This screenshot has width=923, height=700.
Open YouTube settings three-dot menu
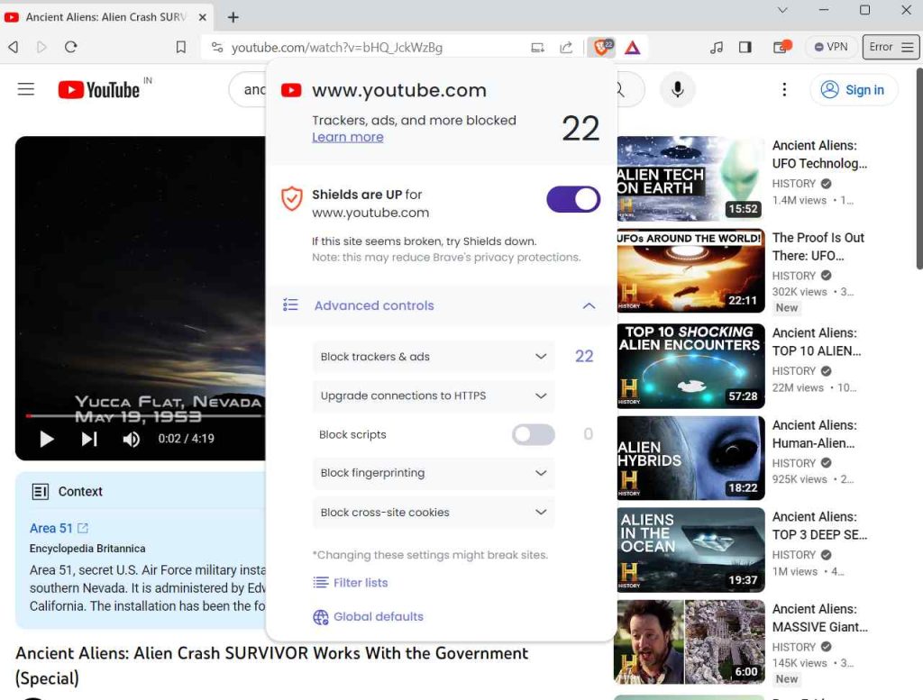click(784, 89)
